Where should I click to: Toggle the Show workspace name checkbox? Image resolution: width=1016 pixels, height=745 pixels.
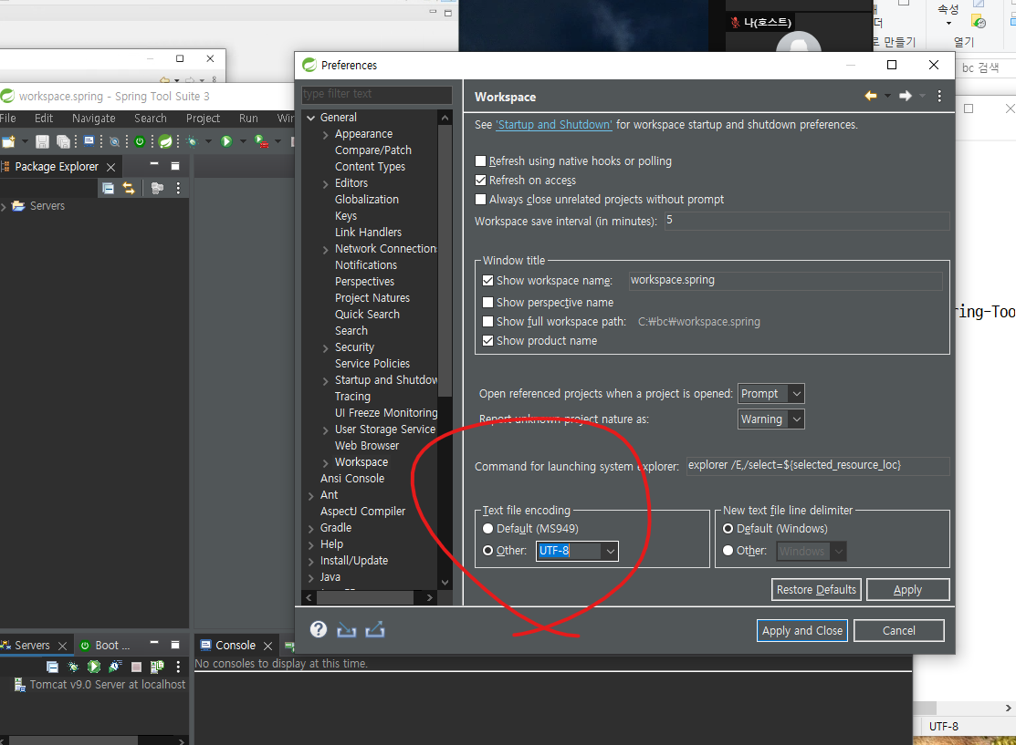coord(487,281)
